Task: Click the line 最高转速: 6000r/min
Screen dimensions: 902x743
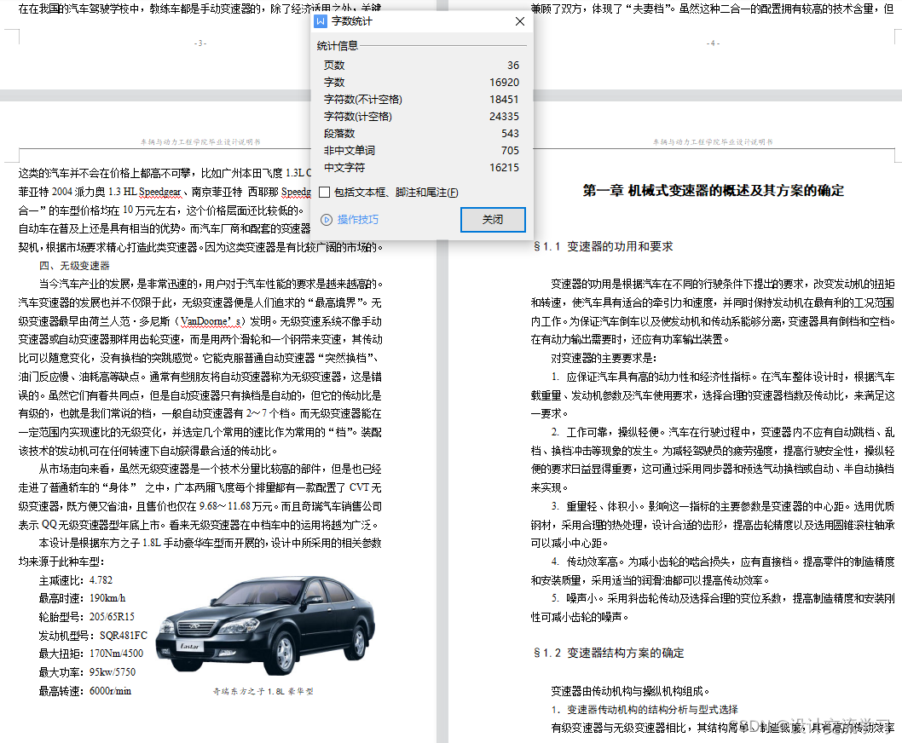Action: tap(84, 691)
